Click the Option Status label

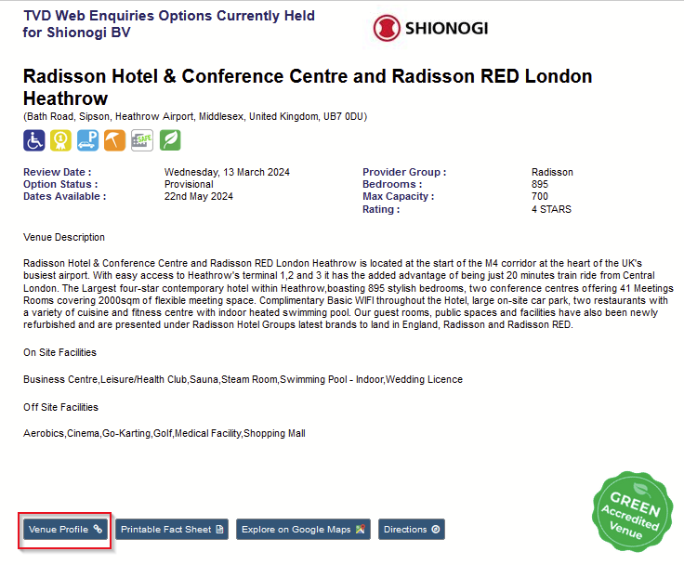(x=60, y=184)
